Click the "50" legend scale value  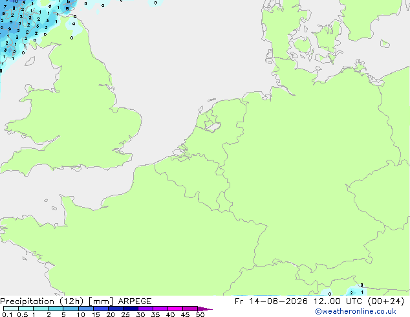[200, 314]
